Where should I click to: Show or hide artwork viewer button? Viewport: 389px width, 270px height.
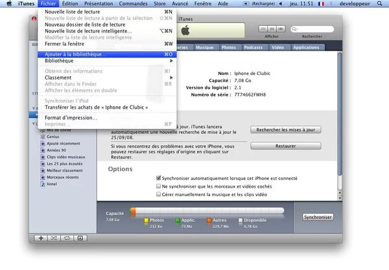[80, 238]
